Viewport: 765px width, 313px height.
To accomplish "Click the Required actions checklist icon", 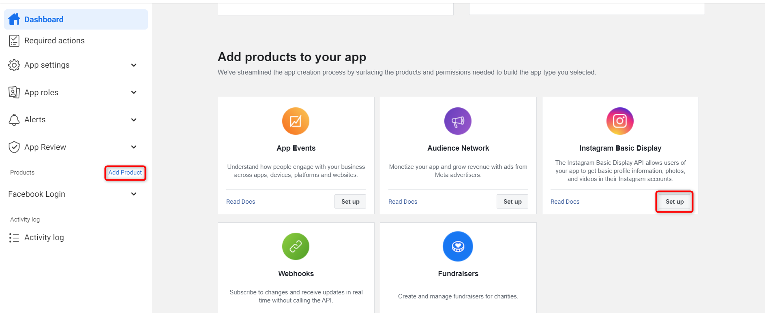I will click(x=14, y=40).
